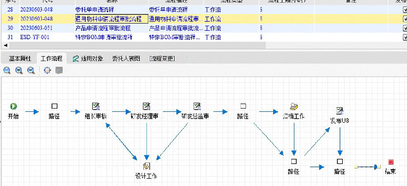
Task: Switch to the 工作流程 tab
Action: coord(52,58)
